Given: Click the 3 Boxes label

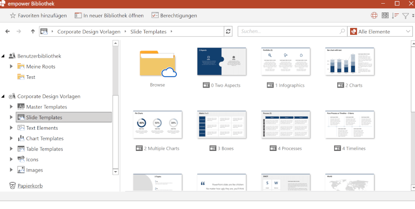Looking at the screenshot, I should click(226, 148).
